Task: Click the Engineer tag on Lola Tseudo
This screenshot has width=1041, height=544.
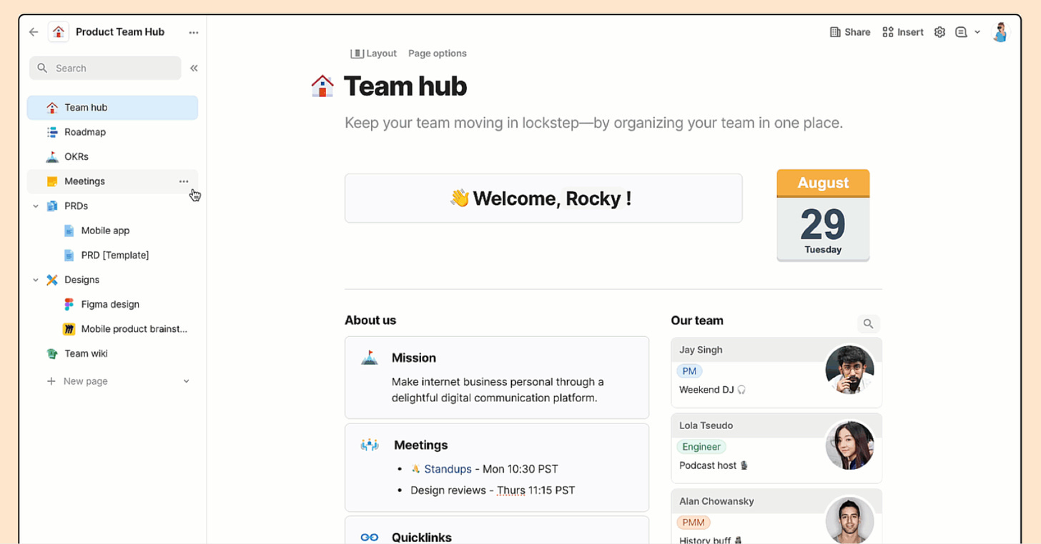Action: click(701, 447)
